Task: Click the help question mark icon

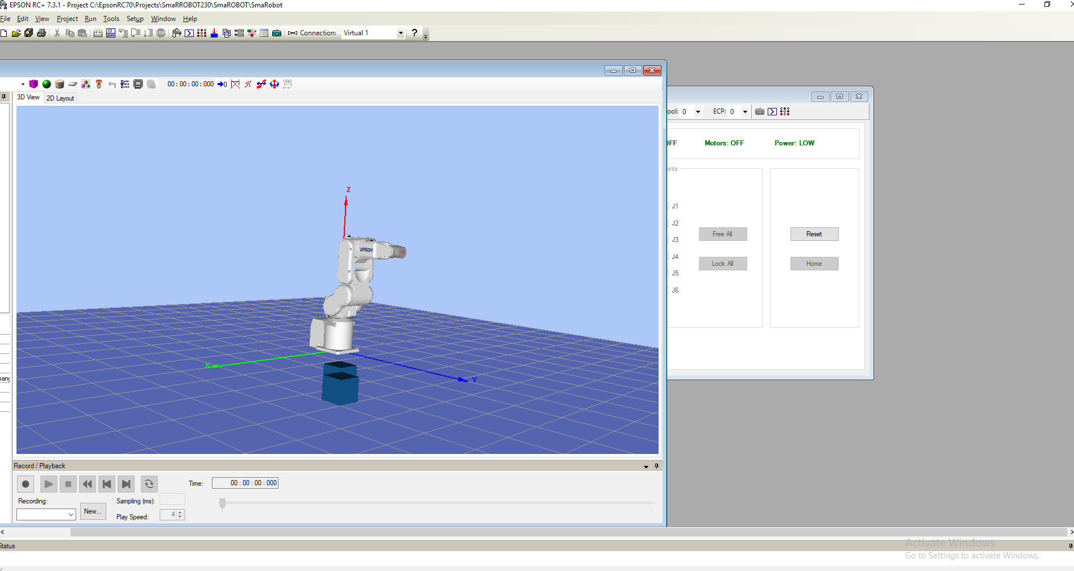Action: (x=414, y=33)
